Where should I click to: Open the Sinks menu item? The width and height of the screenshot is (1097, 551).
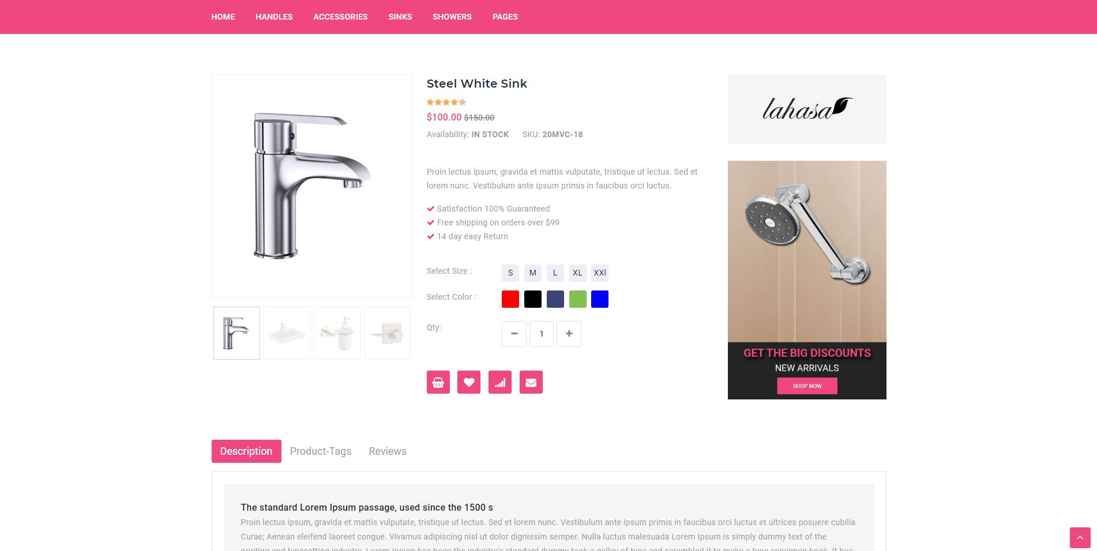coord(400,17)
